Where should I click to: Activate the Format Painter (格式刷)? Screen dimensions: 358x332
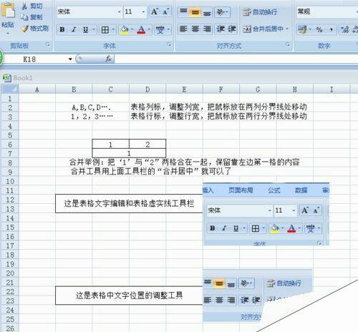coord(35,29)
